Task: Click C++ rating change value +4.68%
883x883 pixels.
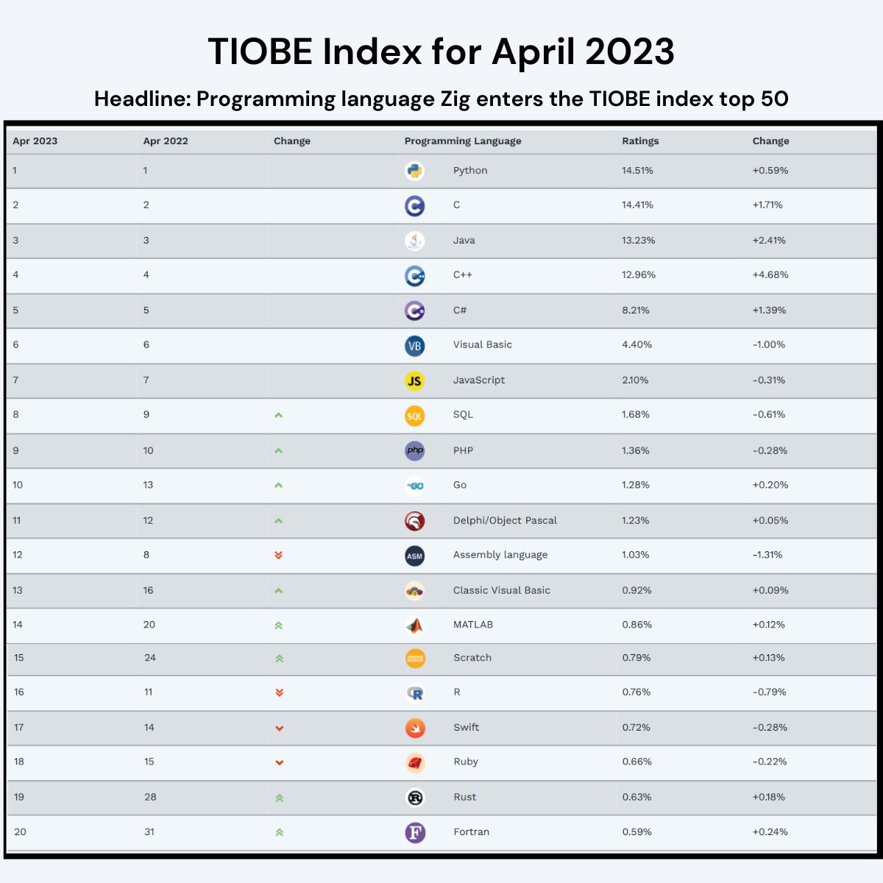Action: pyautogui.click(x=770, y=275)
